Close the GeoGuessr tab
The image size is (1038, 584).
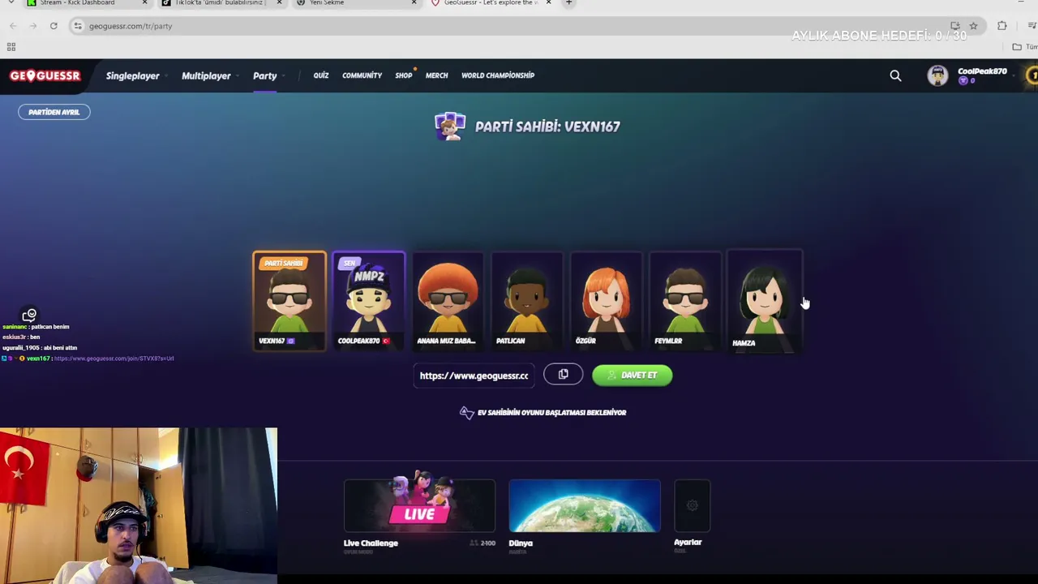click(x=548, y=3)
